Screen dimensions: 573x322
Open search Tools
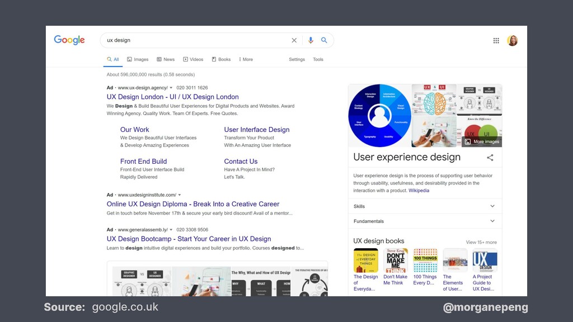(x=318, y=59)
